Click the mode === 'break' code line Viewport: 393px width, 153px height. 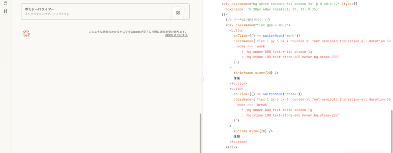[x=253, y=104]
